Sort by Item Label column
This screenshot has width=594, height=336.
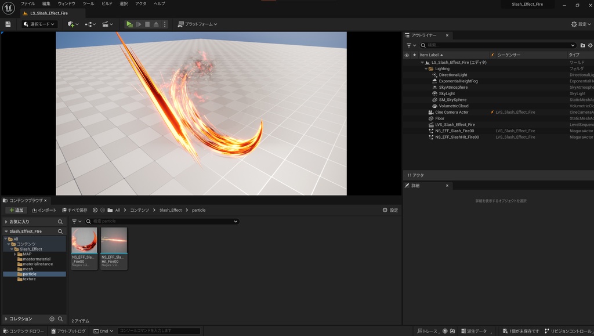[x=431, y=55]
